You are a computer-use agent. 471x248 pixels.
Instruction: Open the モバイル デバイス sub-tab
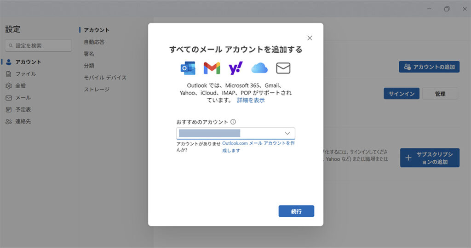pos(105,77)
